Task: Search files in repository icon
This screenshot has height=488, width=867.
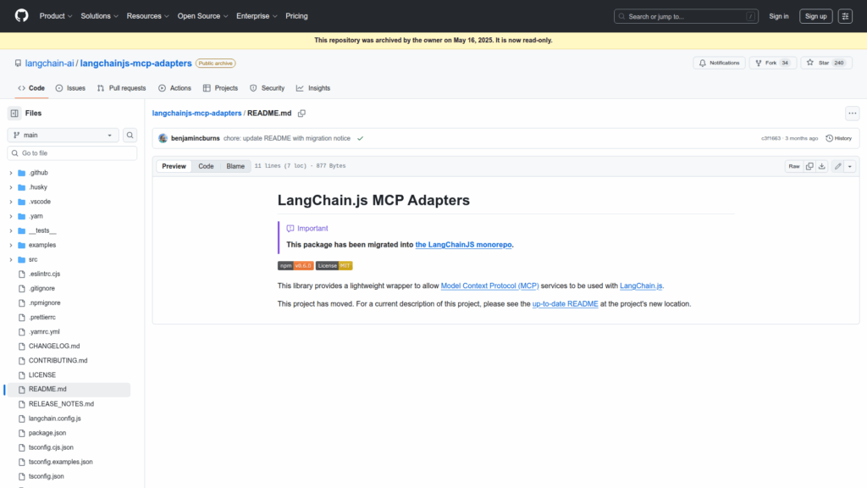Action: [130, 135]
